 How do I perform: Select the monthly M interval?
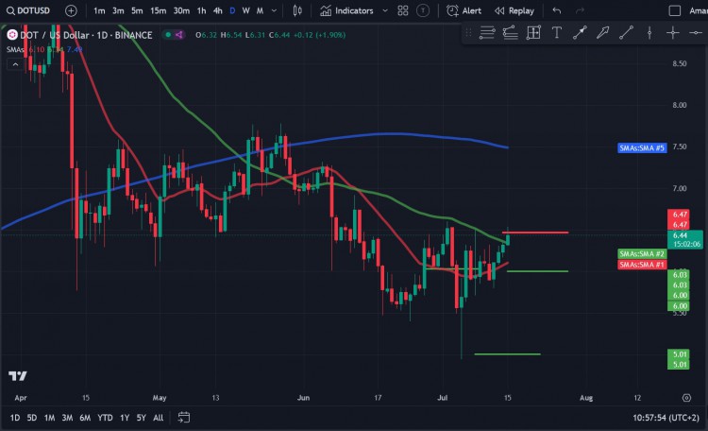261,10
